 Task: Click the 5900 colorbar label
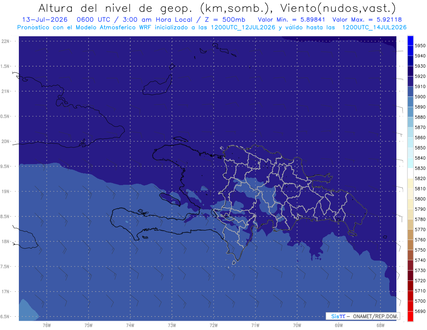pos(420,97)
